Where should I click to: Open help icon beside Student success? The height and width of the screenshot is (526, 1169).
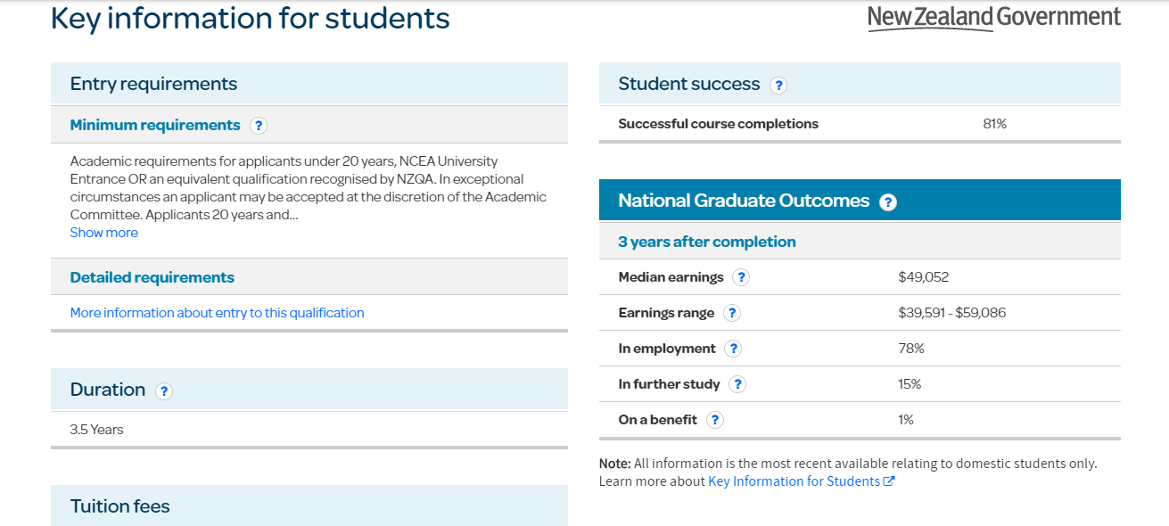pyautogui.click(x=778, y=86)
